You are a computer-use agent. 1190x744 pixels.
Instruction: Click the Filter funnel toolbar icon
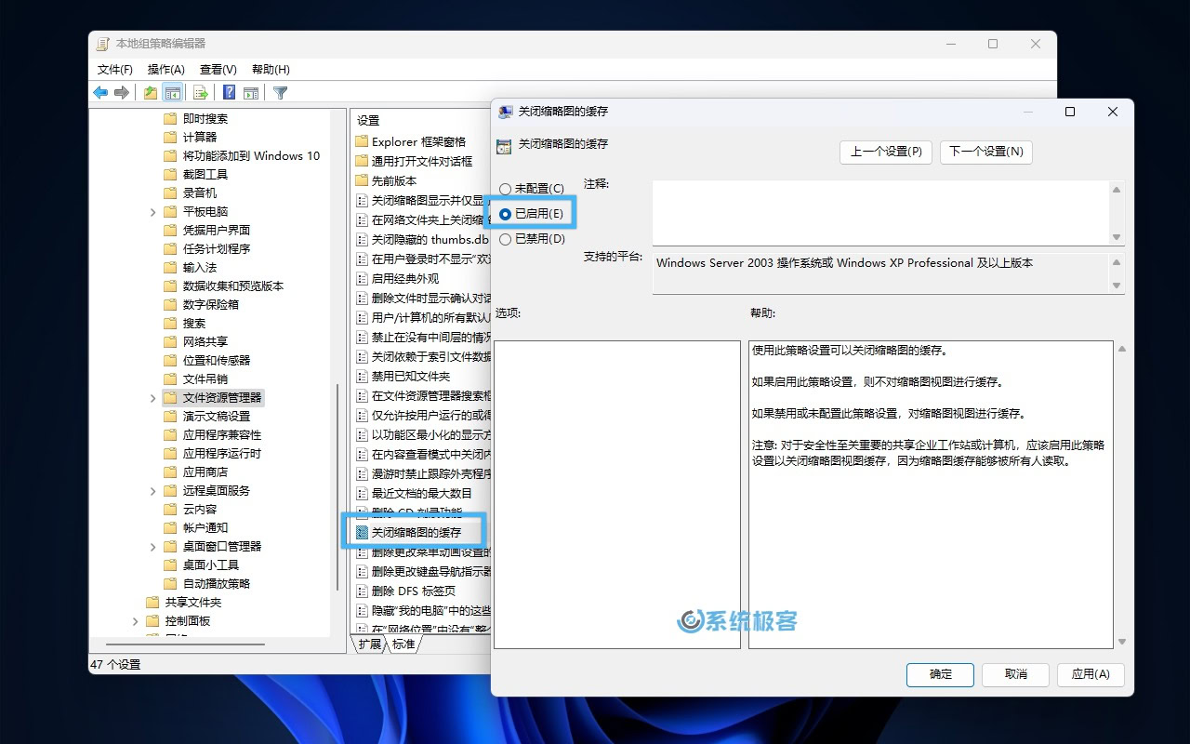[x=280, y=92]
